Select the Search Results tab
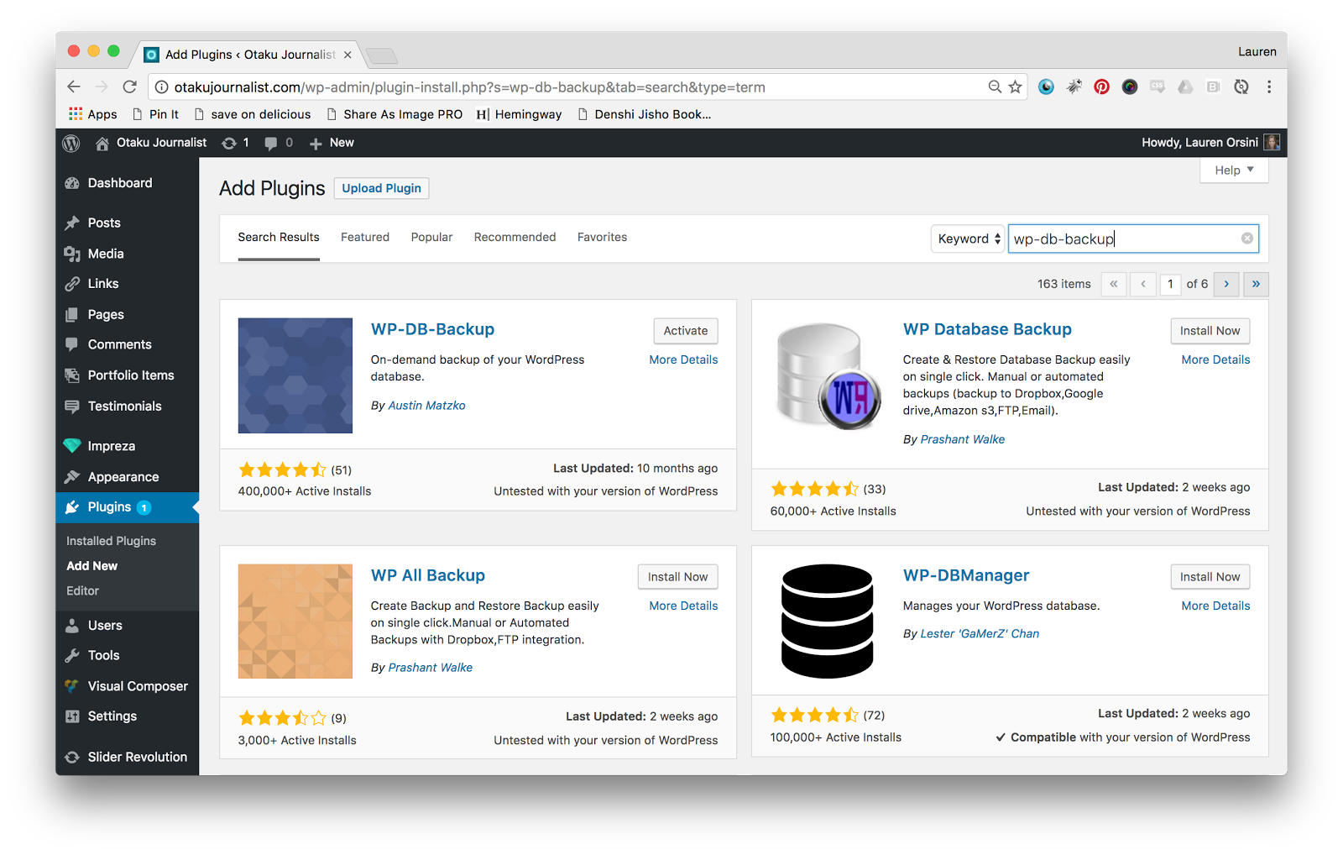Image resolution: width=1343 pixels, height=855 pixels. pos(279,237)
